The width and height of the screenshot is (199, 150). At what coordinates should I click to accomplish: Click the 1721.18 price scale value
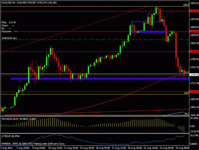[x=195, y=83]
